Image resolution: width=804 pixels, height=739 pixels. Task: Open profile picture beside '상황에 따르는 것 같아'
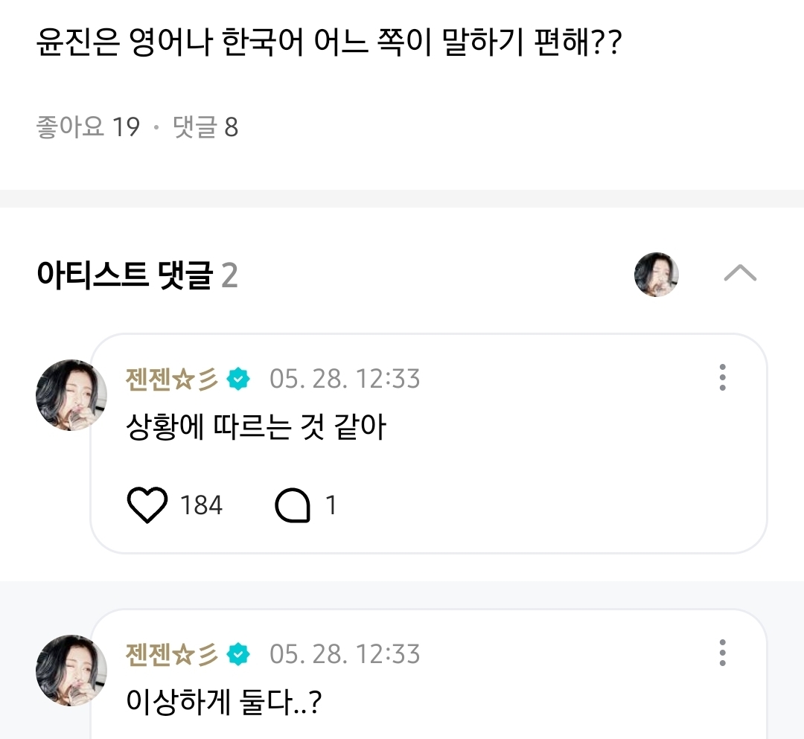tap(71, 395)
